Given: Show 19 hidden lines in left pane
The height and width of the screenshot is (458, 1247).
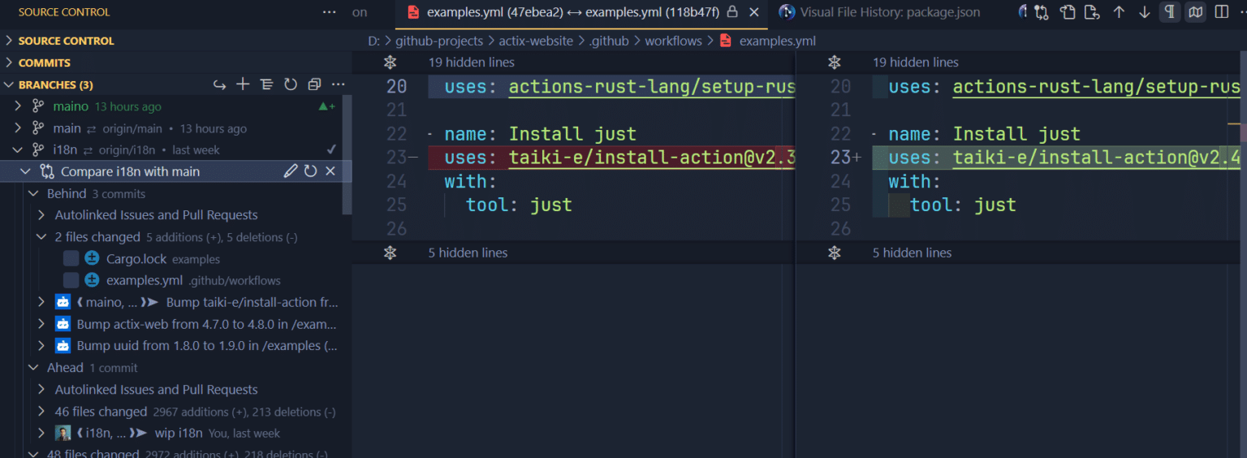Looking at the screenshot, I should coord(471,63).
